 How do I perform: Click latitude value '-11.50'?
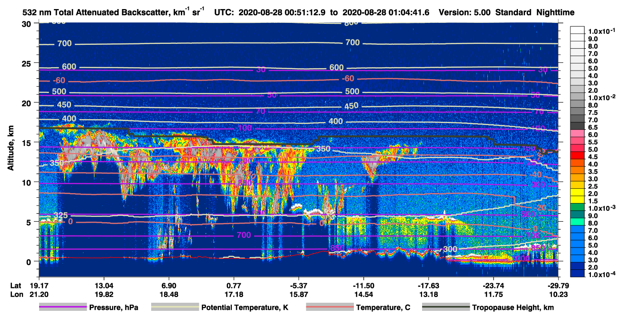(363, 285)
